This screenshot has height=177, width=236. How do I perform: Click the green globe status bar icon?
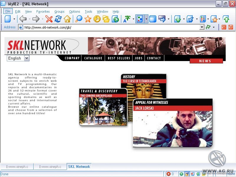[x=181, y=174]
